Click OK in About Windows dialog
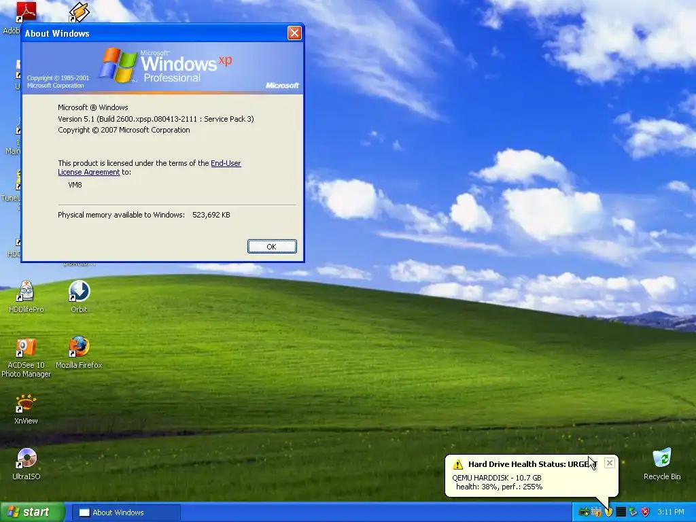 (x=272, y=246)
